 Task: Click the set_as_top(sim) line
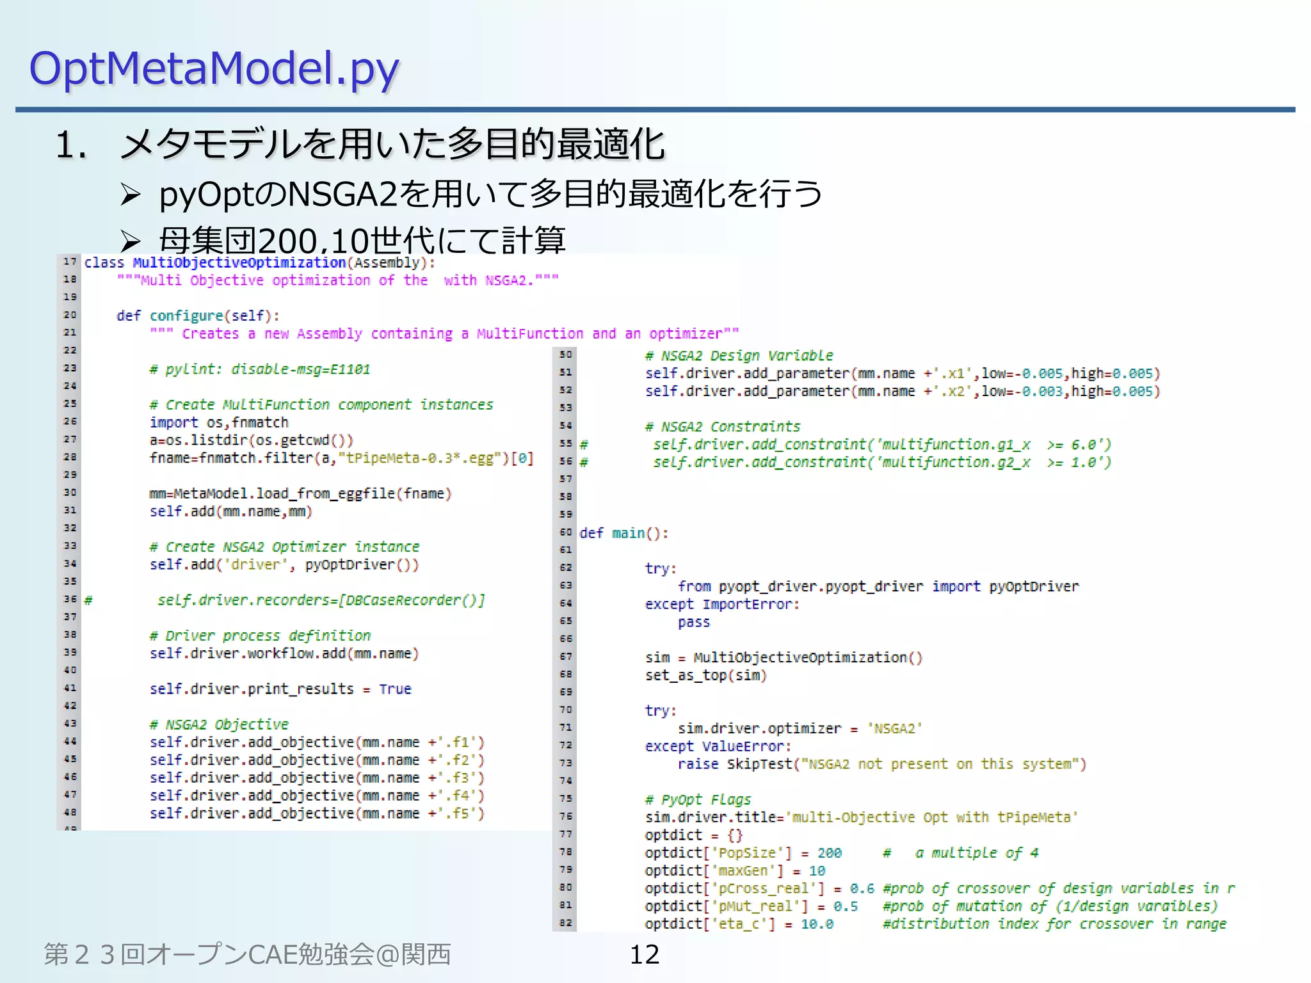click(x=705, y=675)
